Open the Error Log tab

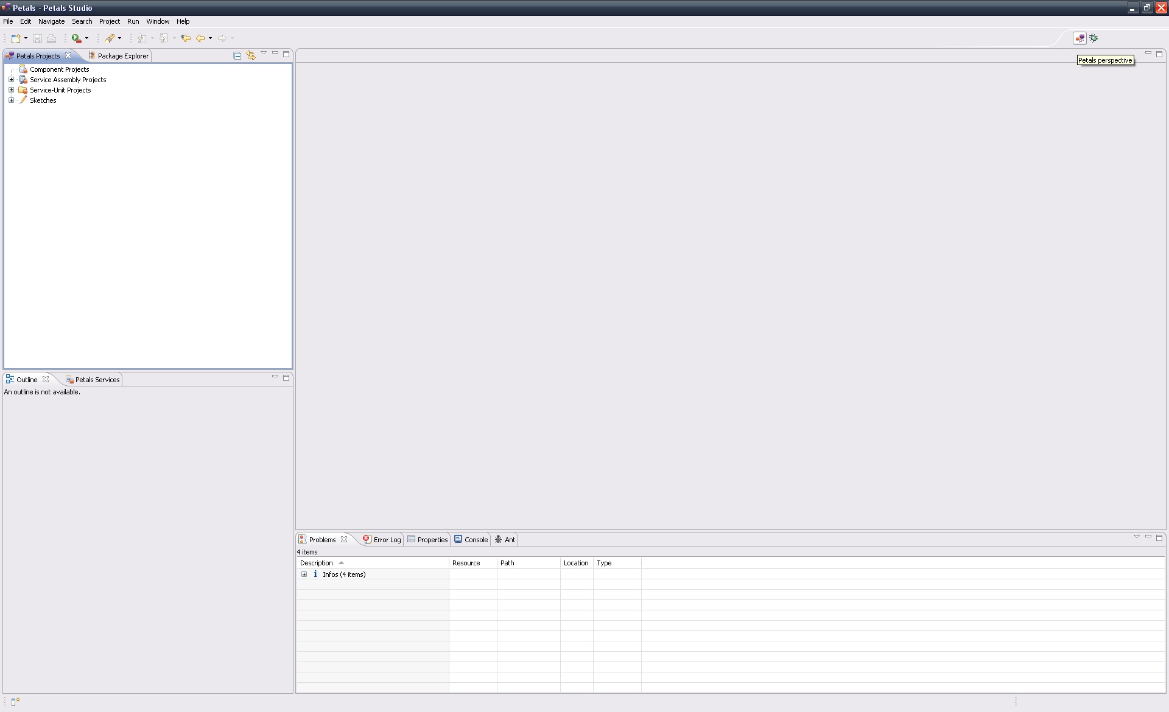pyautogui.click(x=386, y=540)
